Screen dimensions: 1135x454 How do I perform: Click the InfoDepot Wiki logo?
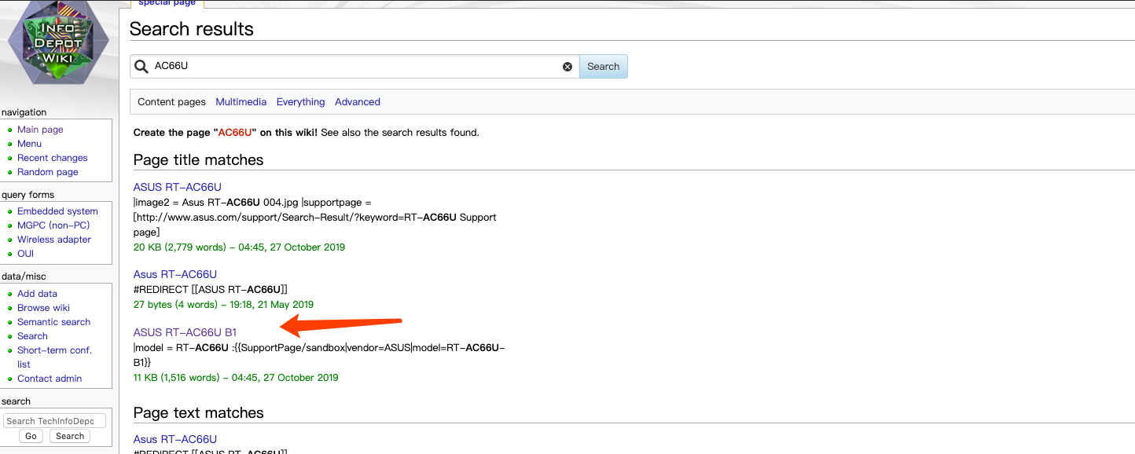click(58, 43)
